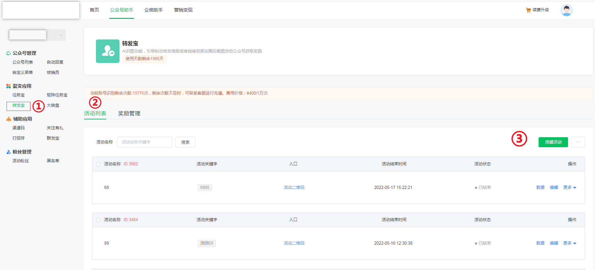This screenshot has width=595, height=270.
Task: Open 编辑 for activity 68
Action: point(554,187)
